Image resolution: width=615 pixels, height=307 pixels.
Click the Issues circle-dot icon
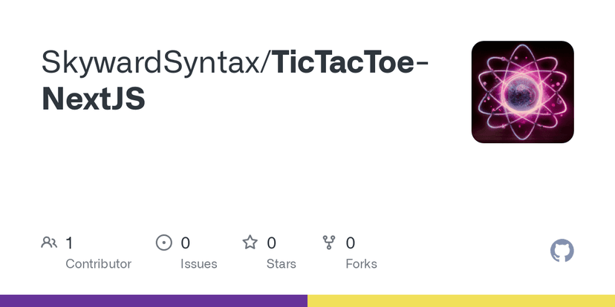[163, 242]
